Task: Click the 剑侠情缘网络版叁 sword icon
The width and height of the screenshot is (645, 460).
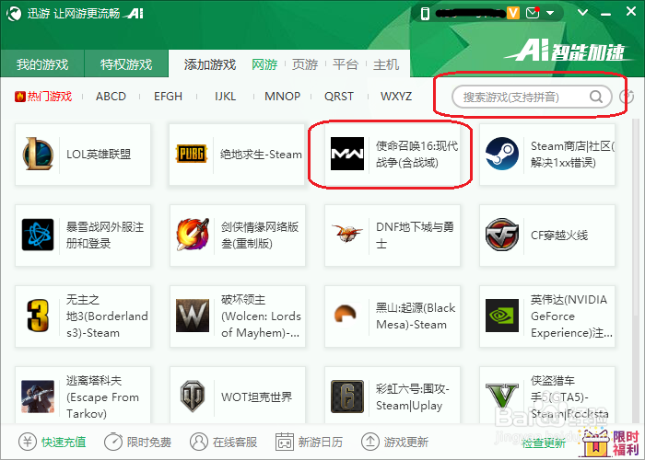Action: click(193, 235)
